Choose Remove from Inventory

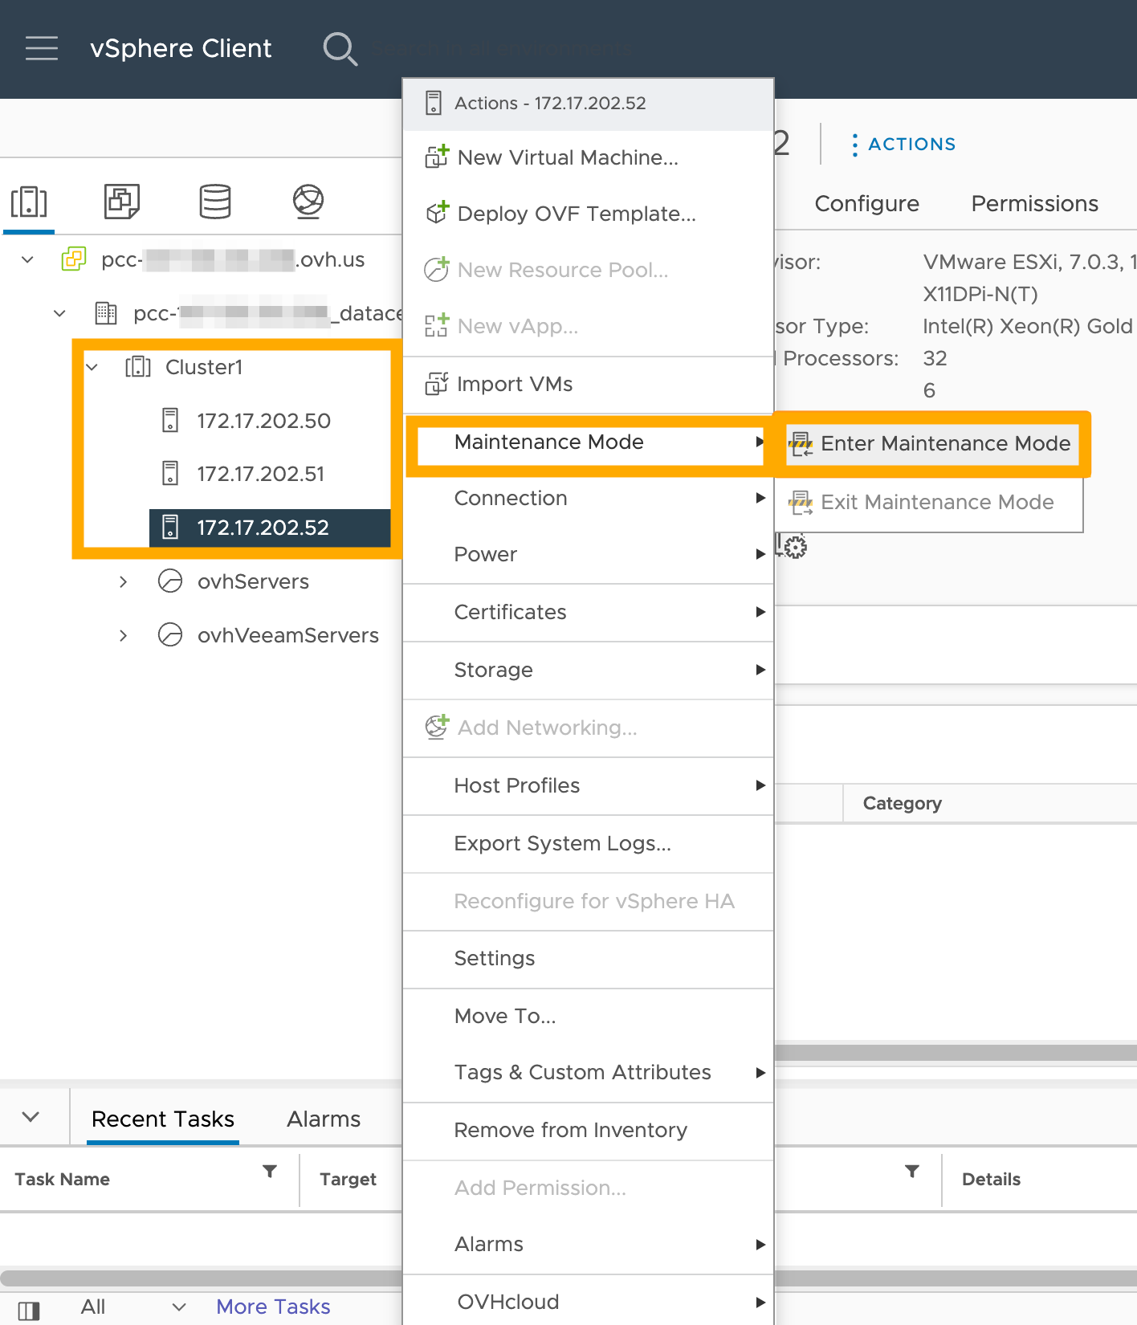588,1130
